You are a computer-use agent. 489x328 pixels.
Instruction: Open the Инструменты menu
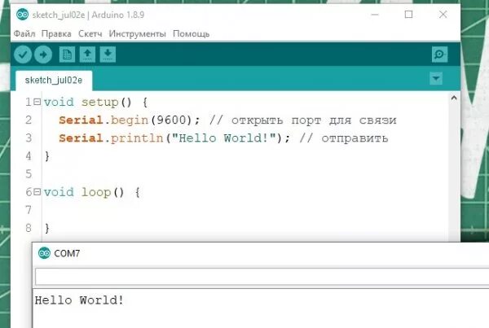pyautogui.click(x=137, y=33)
